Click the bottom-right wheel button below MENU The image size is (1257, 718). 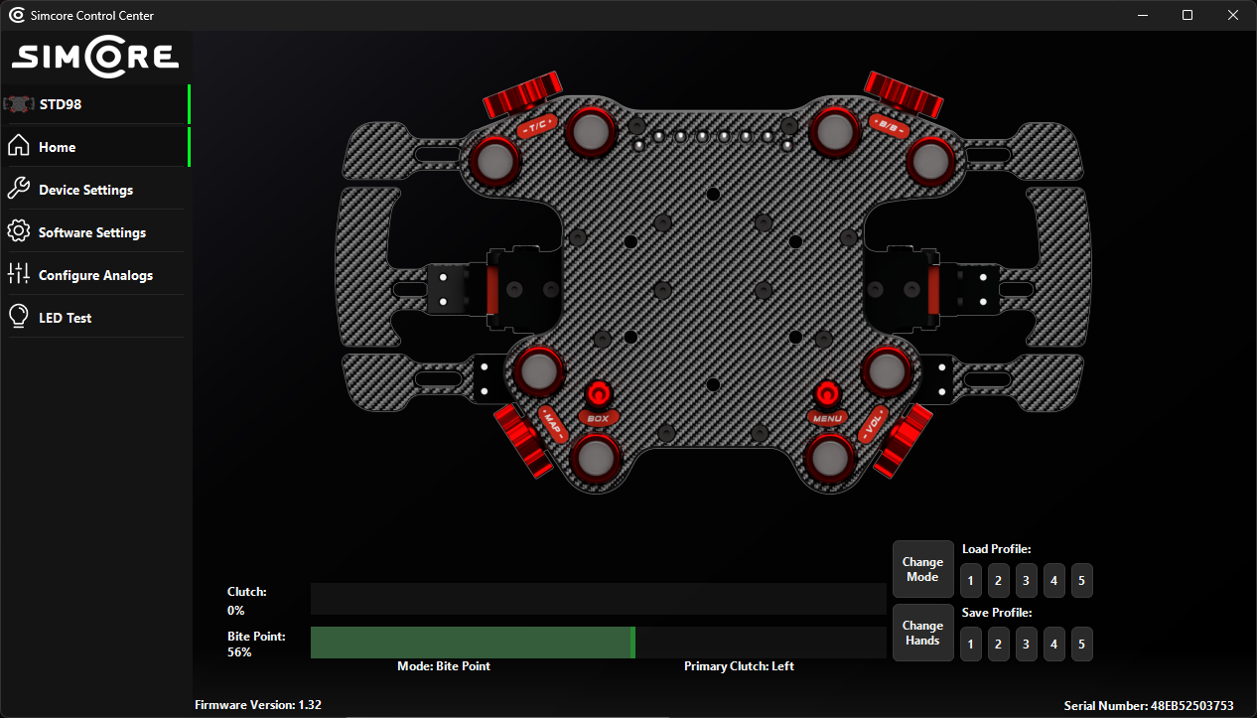tap(829, 458)
